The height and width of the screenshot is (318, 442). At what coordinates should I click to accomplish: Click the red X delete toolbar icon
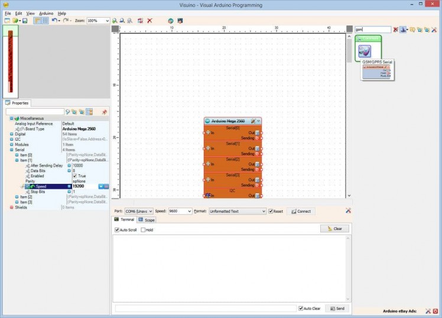tap(149, 21)
